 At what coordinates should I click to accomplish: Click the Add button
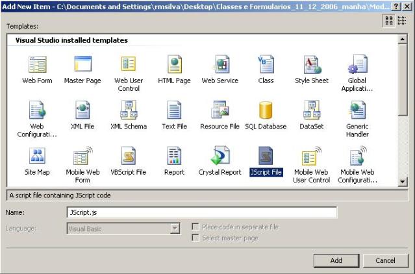[x=336, y=260]
